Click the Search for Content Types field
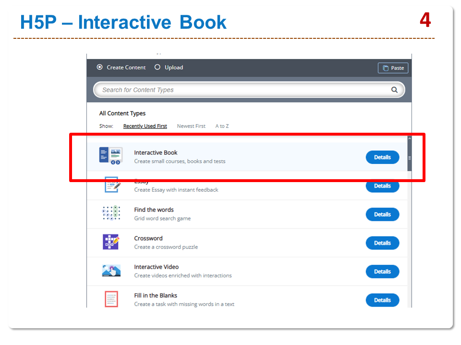 (240, 90)
